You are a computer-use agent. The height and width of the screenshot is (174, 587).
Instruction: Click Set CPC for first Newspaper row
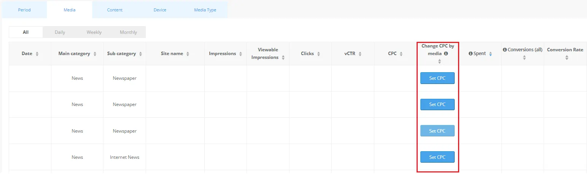(437, 78)
